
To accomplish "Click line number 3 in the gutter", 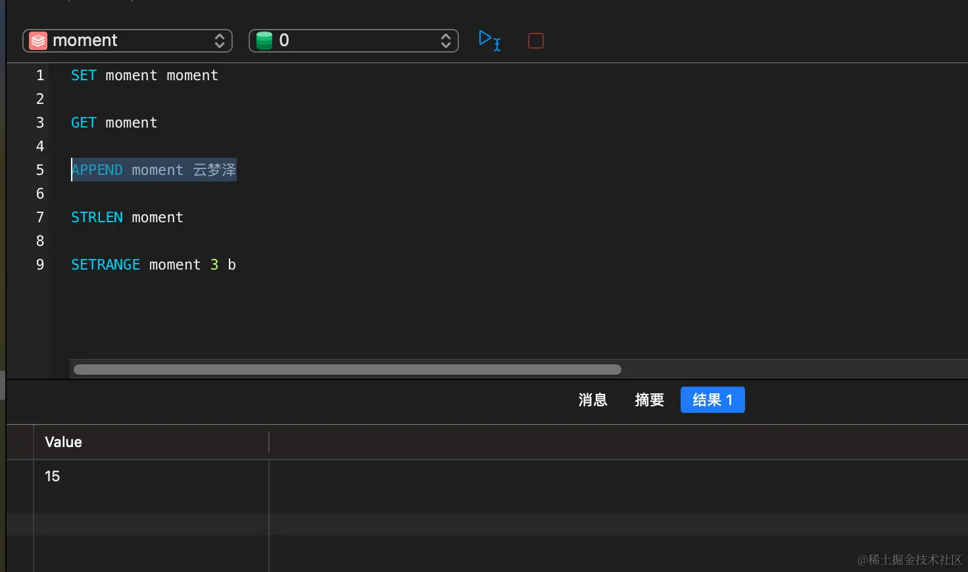I will 40,123.
